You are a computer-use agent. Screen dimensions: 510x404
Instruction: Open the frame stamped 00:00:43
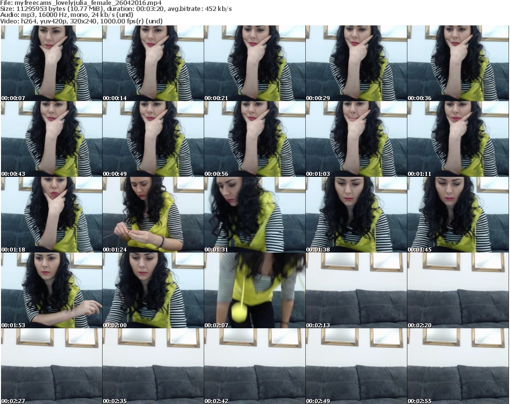tap(51, 139)
